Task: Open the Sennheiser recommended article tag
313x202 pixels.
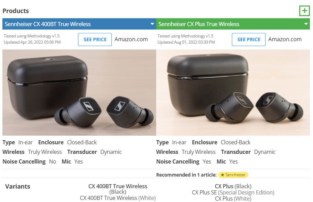Action: (233, 175)
